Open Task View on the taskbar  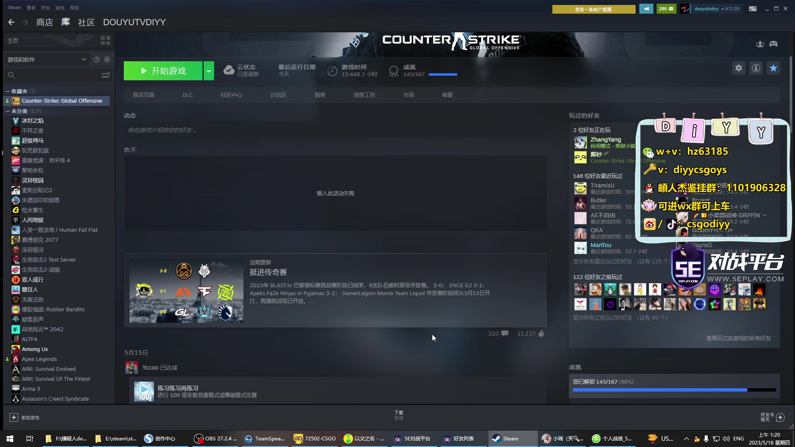(29, 439)
